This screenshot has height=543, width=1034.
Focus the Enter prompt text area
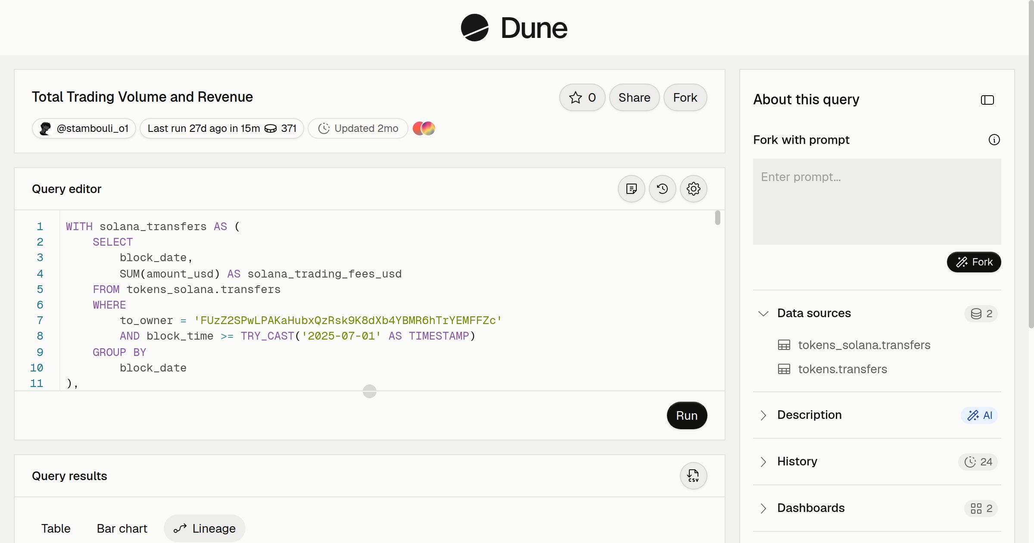tap(877, 202)
